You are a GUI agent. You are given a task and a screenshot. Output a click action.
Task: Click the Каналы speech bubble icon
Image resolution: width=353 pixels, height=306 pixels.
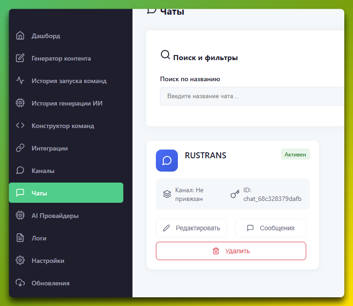[20, 171]
